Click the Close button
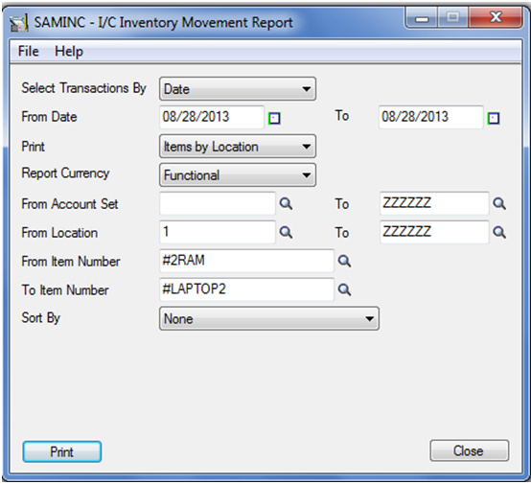531x484 pixels. pos(470,450)
